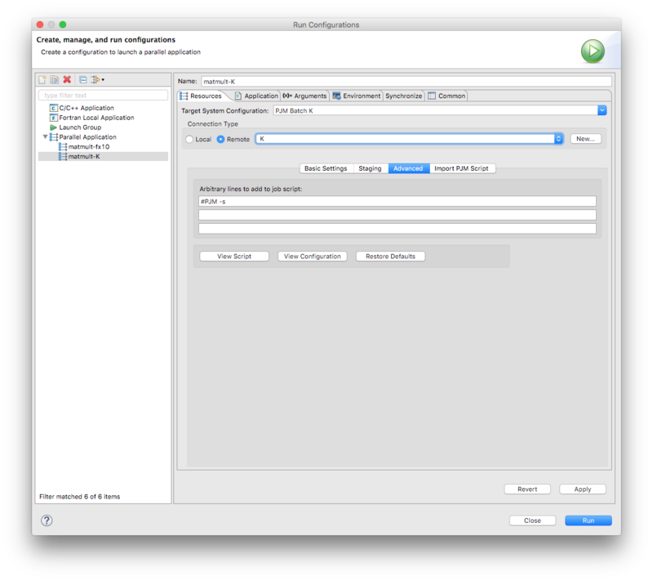Collapse the Parallel Application tree node
The image size is (653, 581).
point(45,136)
